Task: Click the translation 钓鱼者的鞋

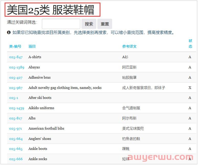Action: (x=131, y=139)
